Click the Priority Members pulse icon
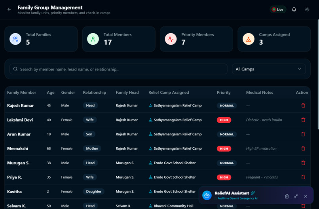 [171, 39]
